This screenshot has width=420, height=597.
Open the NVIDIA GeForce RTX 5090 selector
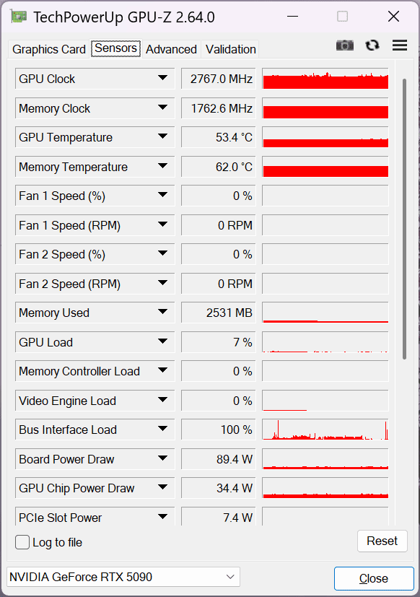pyautogui.click(x=123, y=577)
